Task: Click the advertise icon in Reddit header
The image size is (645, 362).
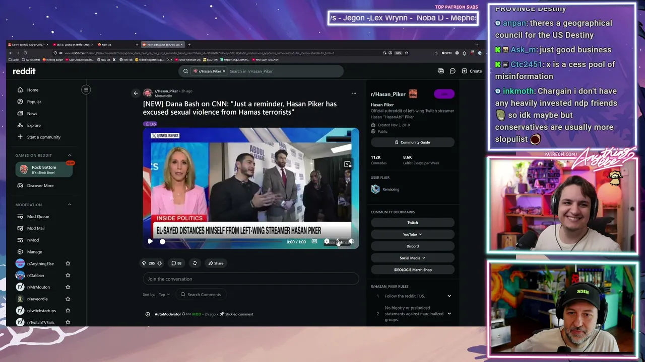Action: [x=441, y=71]
